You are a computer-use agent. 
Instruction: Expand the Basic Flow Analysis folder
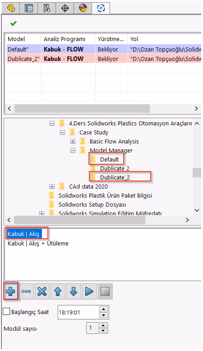tap(73, 142)
